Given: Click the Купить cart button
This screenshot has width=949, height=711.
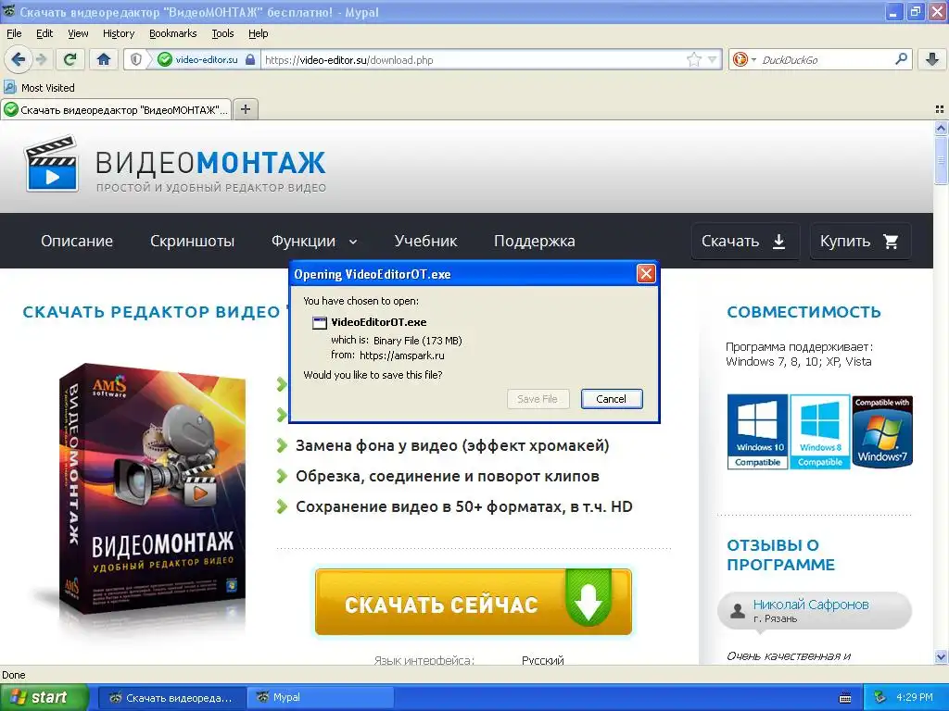Looking at the screenshot, I should tap(860, 242).
